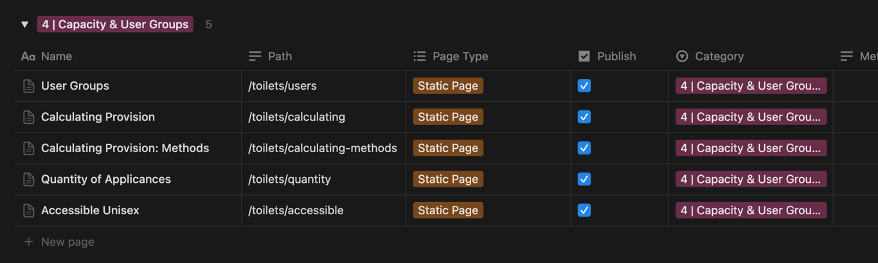Click the page icon beside Calculating Provision: Methods
878x263 pixels.
tap(28, 148)
